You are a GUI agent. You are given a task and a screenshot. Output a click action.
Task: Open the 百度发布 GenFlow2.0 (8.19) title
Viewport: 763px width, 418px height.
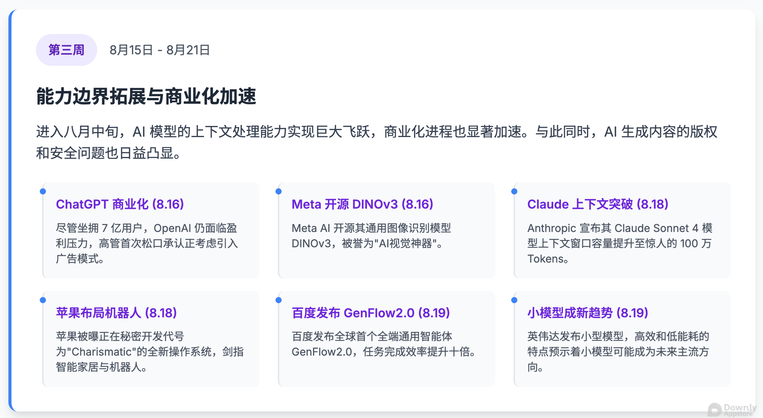370,313
